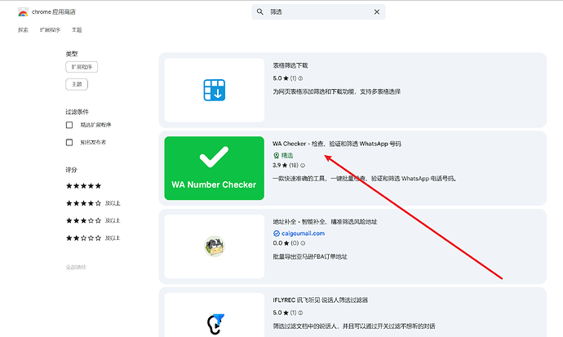Open the 表格筛选下载 extension title

tap(290, 65)
